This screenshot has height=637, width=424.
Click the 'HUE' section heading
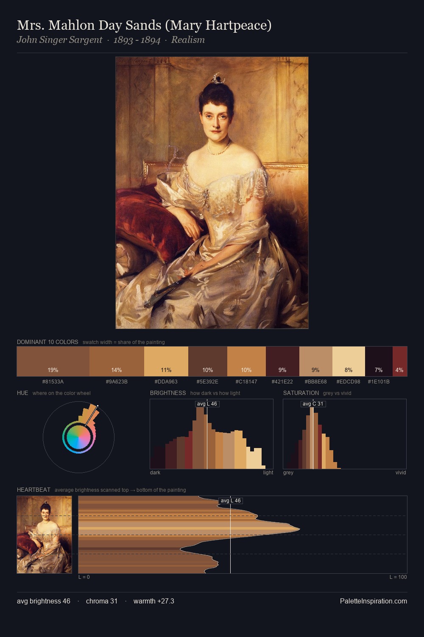pyautogui.click(x=22, y=393)
